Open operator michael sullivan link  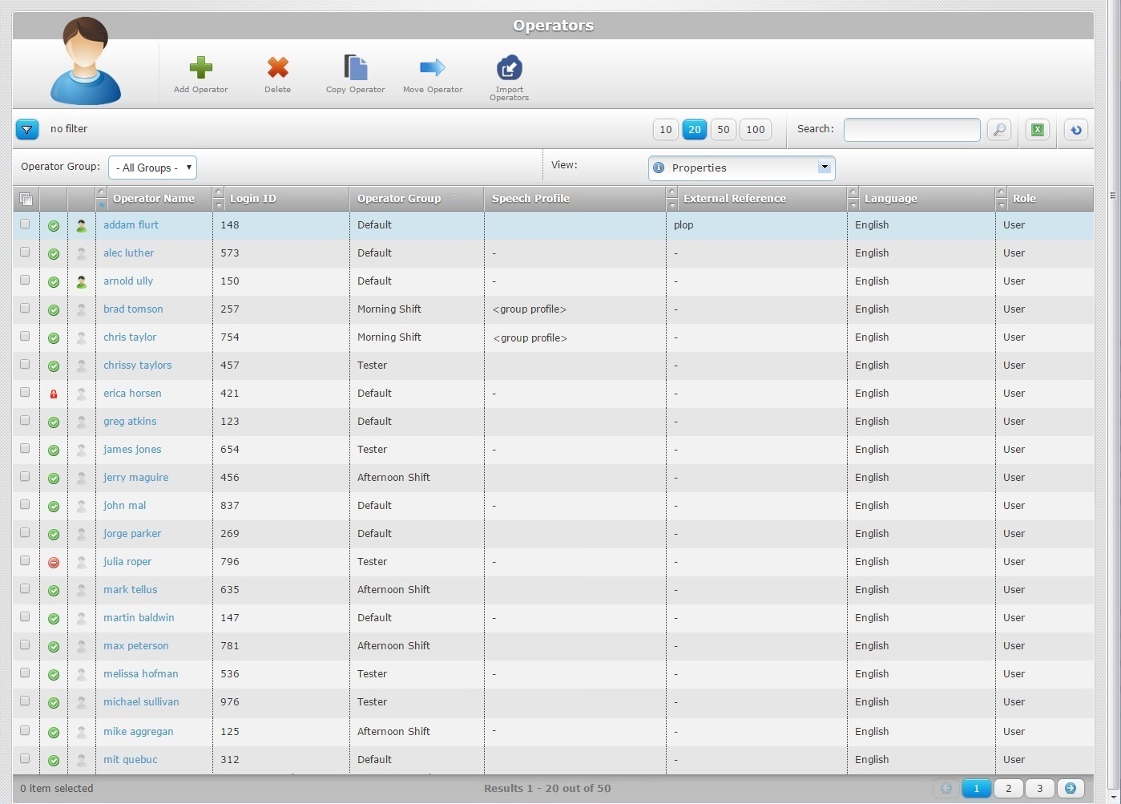141,702
